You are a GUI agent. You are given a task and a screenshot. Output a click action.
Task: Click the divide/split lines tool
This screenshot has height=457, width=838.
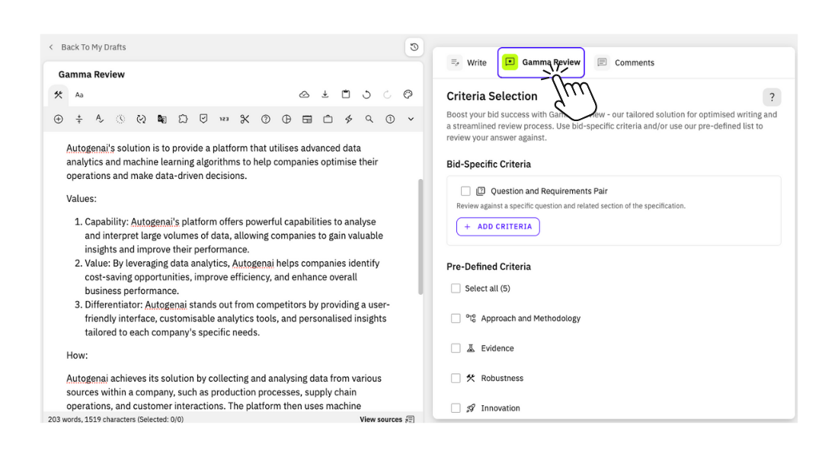(79, 119)
